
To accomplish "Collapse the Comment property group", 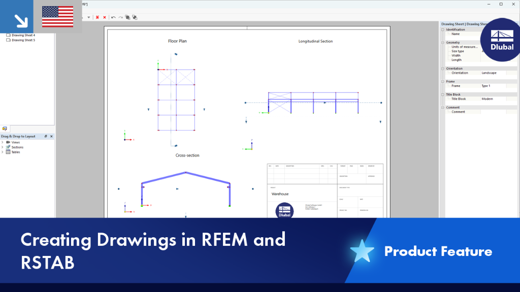I will [x=443, y=107].
